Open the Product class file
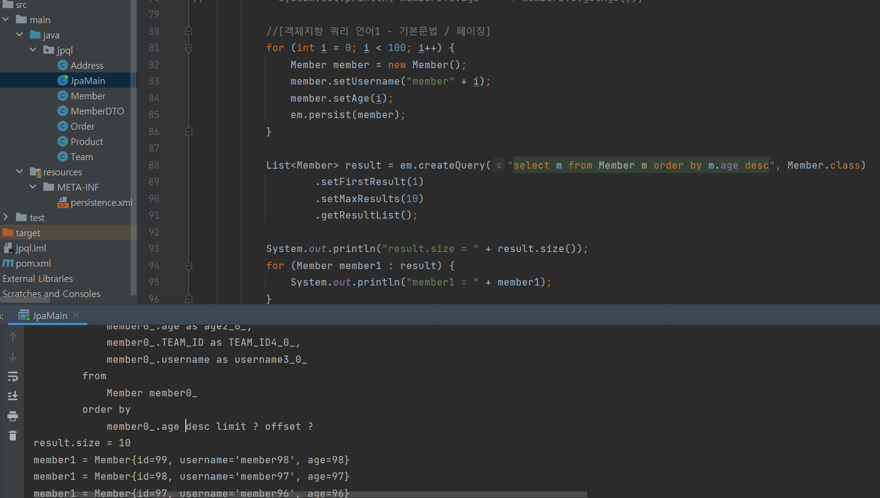Image resolution: width=880 pixels, height=498 pixels. (x=86, y=141)
